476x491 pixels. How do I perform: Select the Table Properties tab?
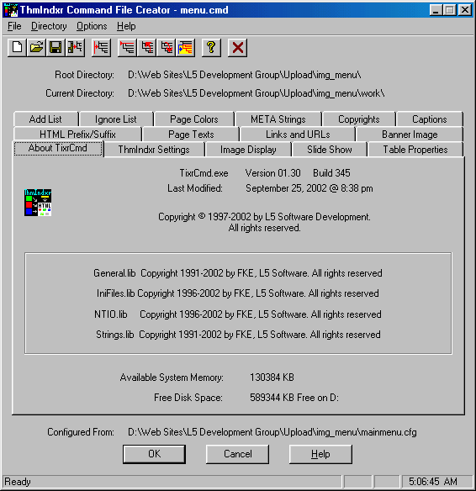(415, 150)
